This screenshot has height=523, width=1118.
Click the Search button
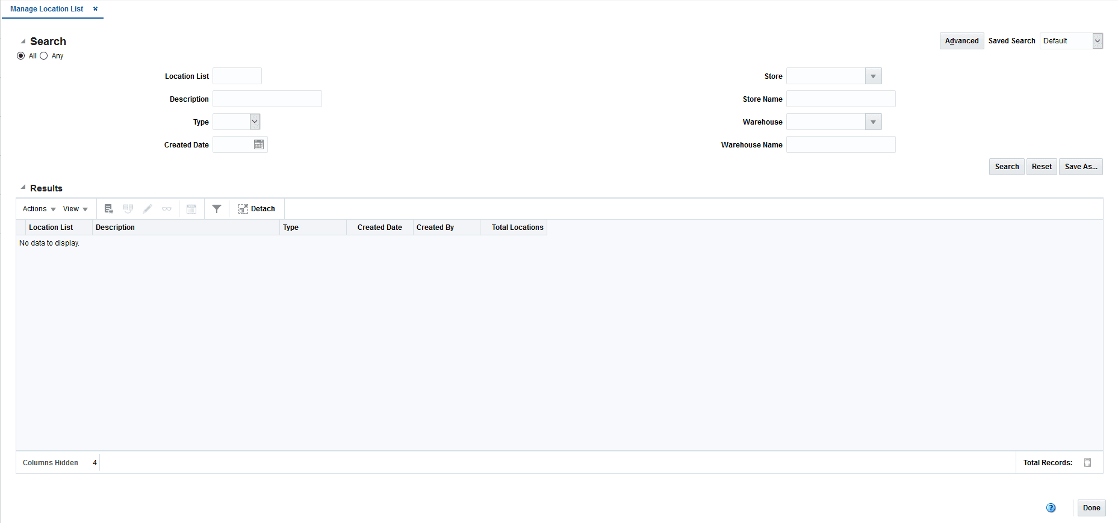pyautogui.click(x=1007, y=167)
